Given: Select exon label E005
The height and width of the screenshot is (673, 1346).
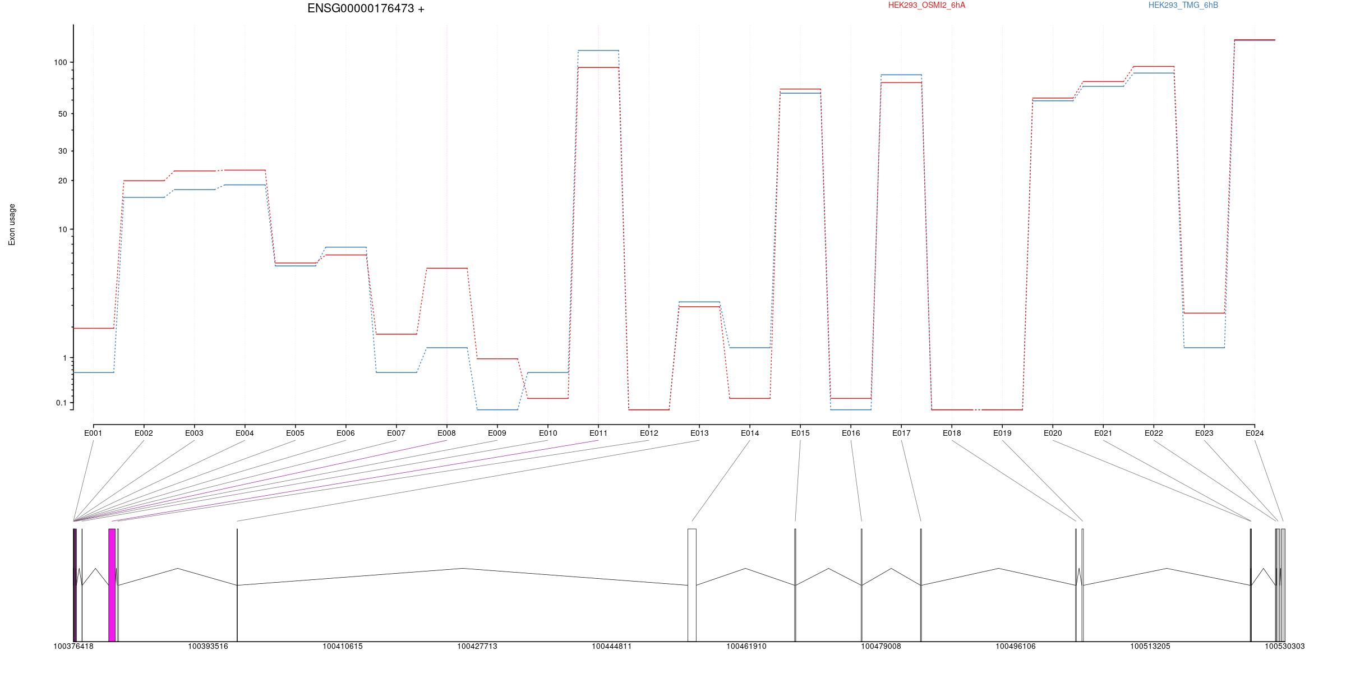Looking at the screenshot, I should (295, 433).
